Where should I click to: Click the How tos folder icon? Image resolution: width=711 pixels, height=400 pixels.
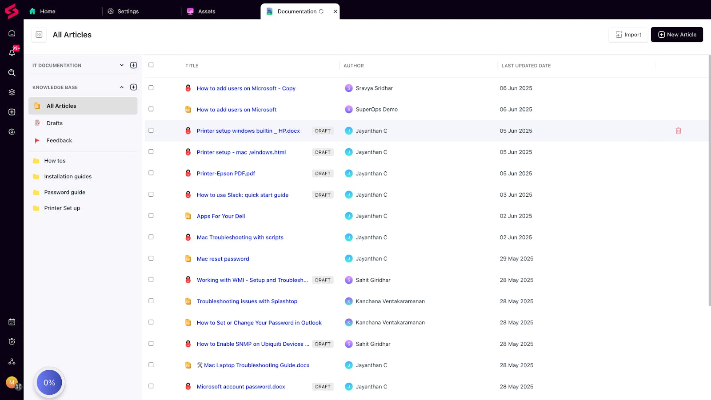click(x=36, y=161)
